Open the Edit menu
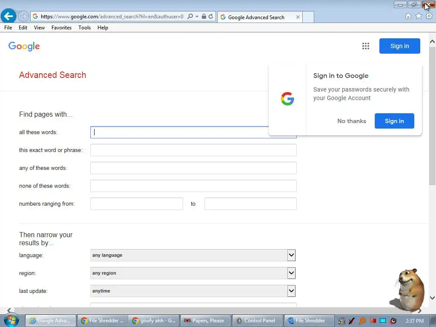Screen dimensions: 436x327 pos(23,28)
